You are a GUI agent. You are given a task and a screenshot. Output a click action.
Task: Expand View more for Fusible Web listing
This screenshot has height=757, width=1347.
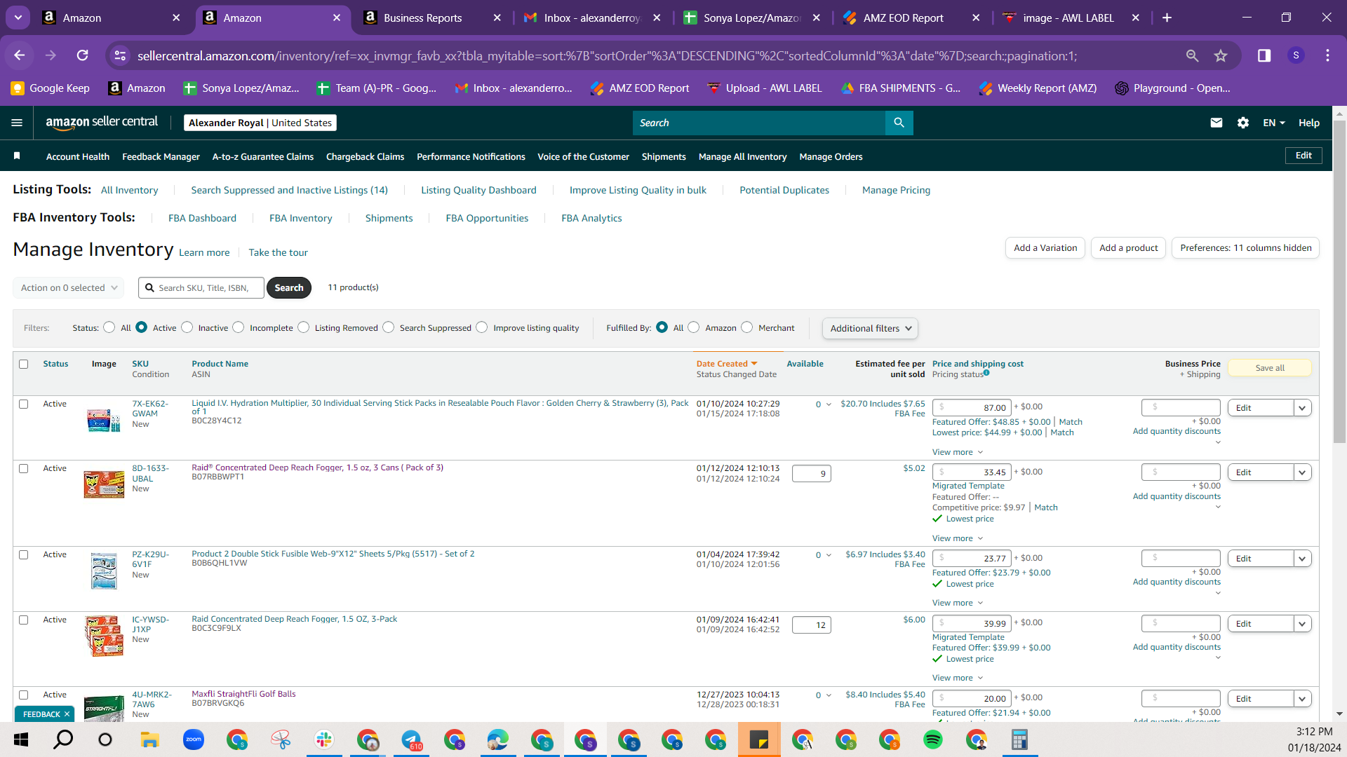(x=958, y=603)
